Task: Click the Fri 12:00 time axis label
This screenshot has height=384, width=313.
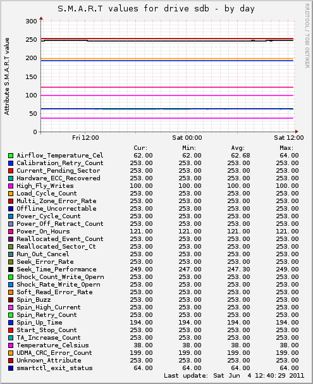Action: [85, 138]
